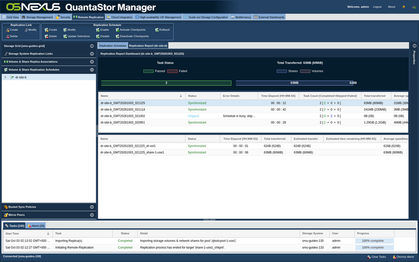Expand the Properties side panel
The image size is (419, 262).
click(x=414, y=46)
